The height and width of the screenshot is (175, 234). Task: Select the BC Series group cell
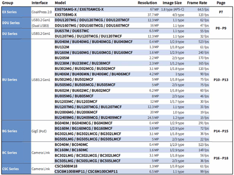click(16, 153)
